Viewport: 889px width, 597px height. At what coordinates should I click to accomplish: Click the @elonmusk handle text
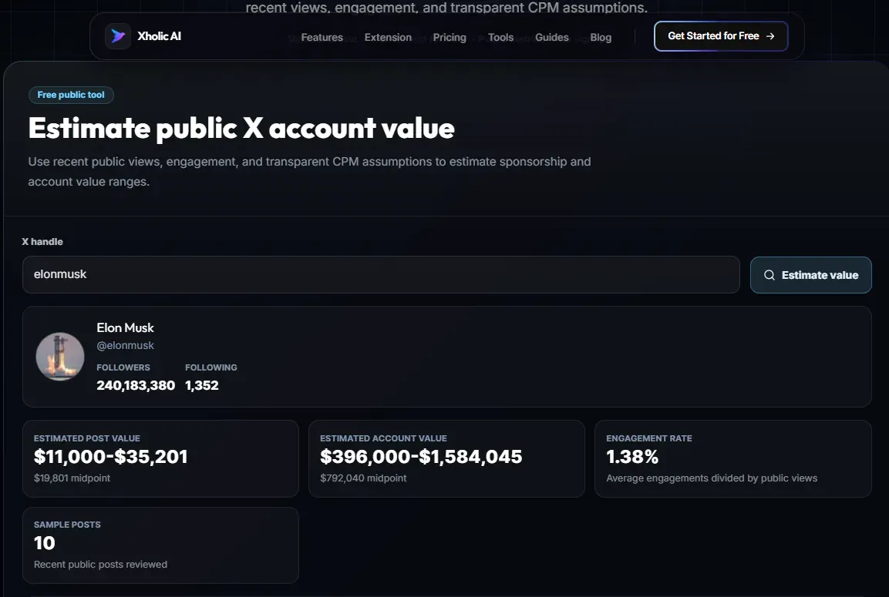126,346
